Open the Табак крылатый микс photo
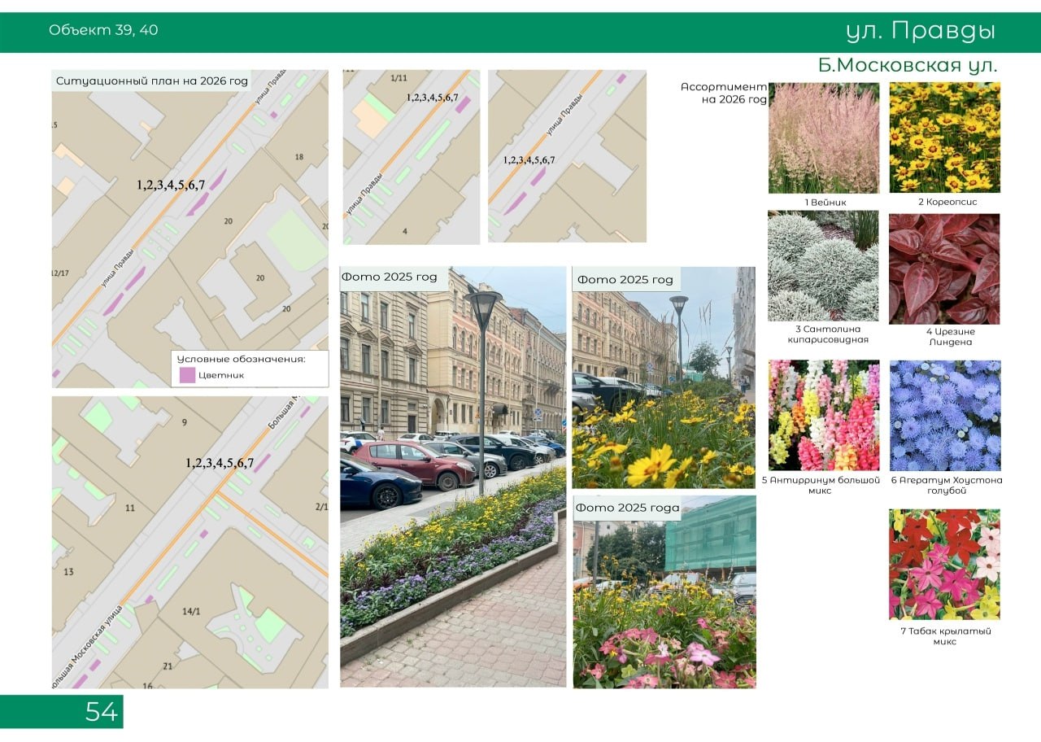This screenshot has width=1041, height=742. point(944,565)
